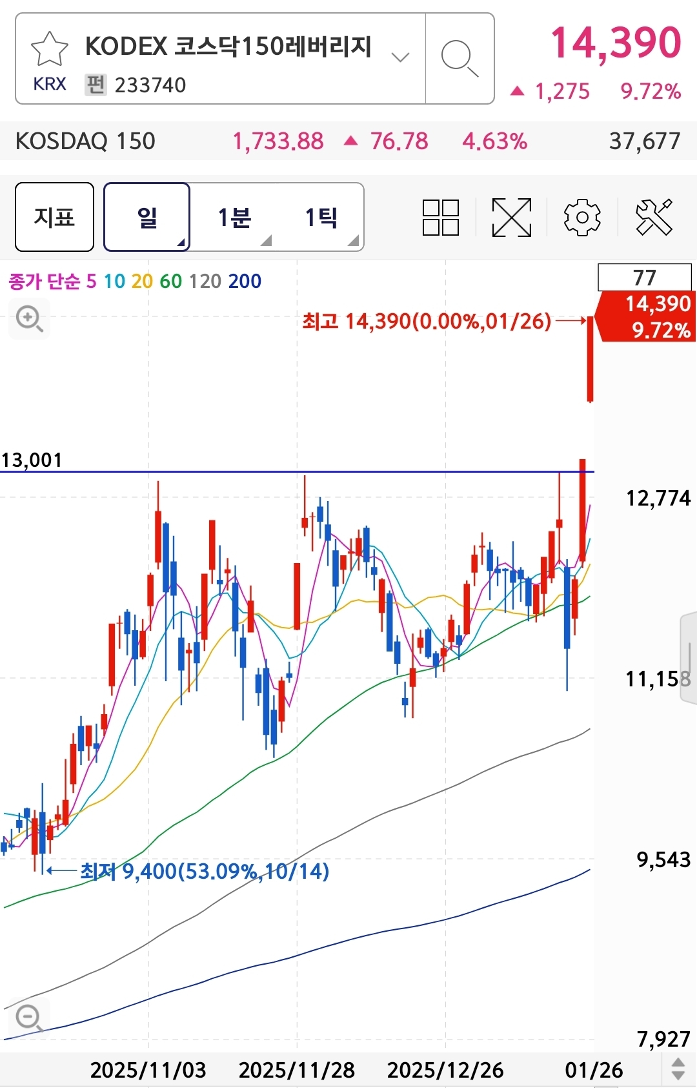The image size is (697, 1088).
Task: Toggle the favorite star for KODEX
Action: click(x=50, y=48)
